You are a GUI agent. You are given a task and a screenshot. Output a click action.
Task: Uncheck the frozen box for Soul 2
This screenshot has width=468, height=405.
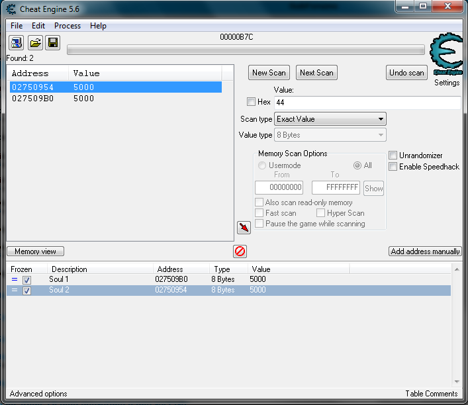27,291
